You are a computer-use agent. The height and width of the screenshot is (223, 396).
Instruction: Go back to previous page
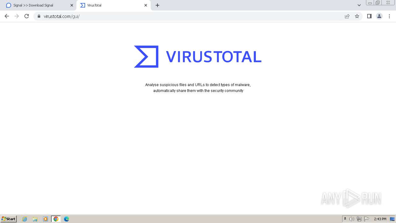coord(7,16)
